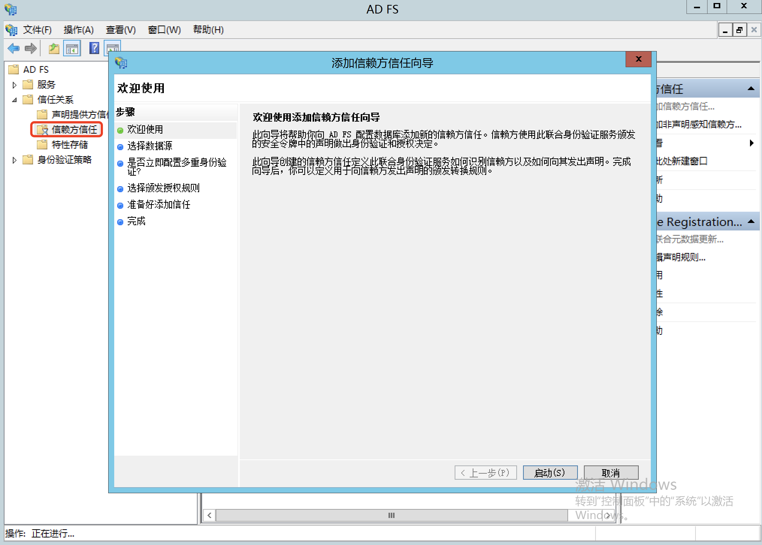Image resolution: width=762 pixels, height=545 pixels.
Task: Click the 选择数据源 step
Action: click(x=150, y=146)
